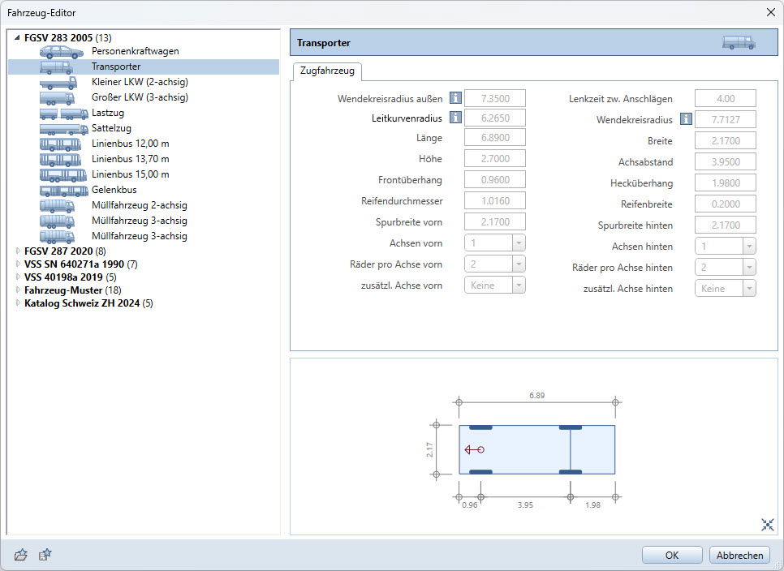Viewport: 784px width, 571px height.
Task: Click the Müllfahrzeug 2-achsig truck icon
Action: (57, 206)
